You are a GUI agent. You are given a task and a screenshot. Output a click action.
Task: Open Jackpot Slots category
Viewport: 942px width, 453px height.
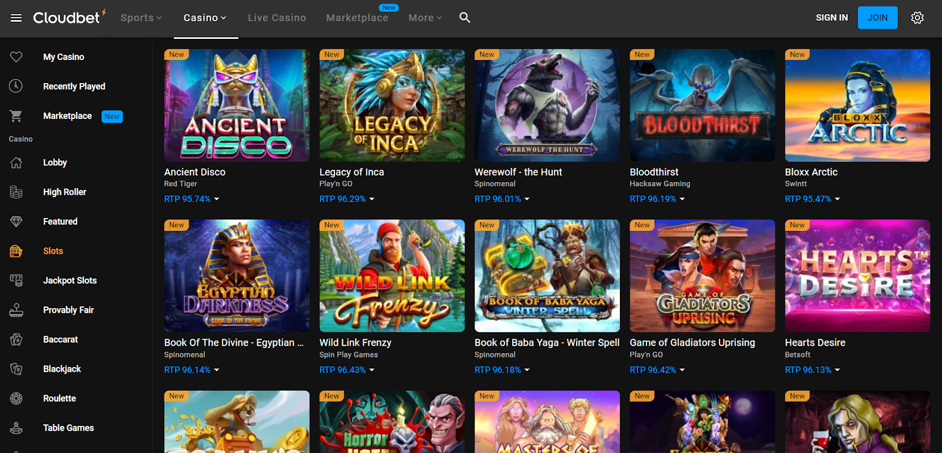tap(70, 280)
